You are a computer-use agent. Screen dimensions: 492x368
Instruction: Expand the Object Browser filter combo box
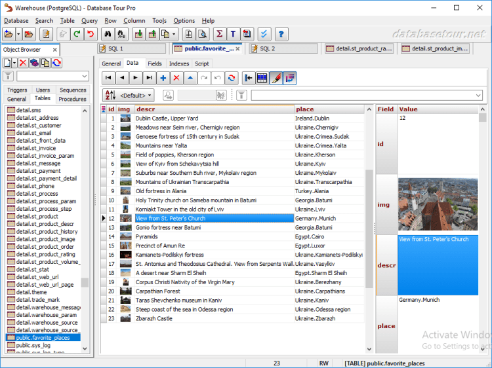pyautogui.click(x=85, y=77)
